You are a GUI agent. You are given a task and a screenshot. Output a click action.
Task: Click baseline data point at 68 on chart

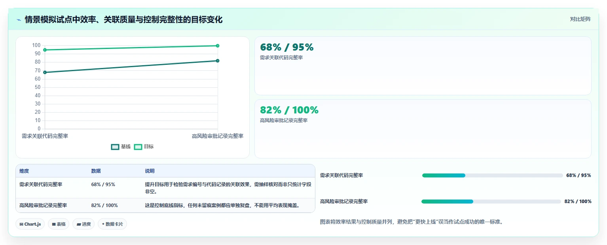[45, 72]
